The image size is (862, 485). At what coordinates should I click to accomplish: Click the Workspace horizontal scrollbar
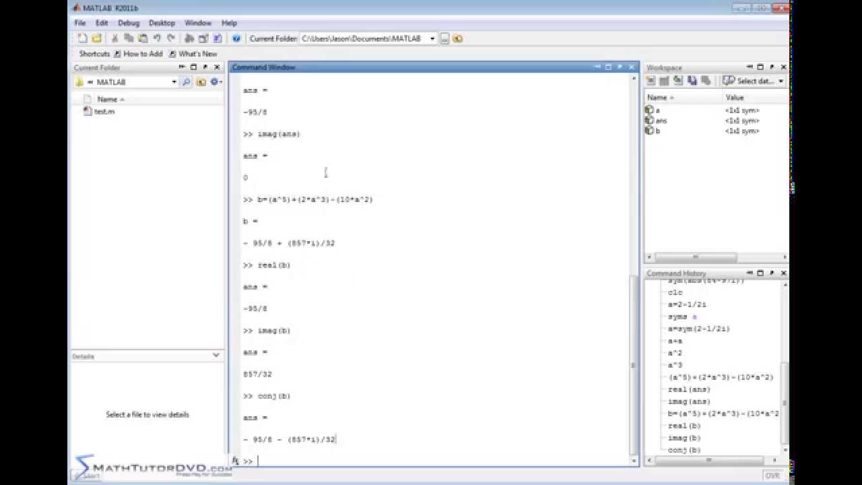[696, 257]
